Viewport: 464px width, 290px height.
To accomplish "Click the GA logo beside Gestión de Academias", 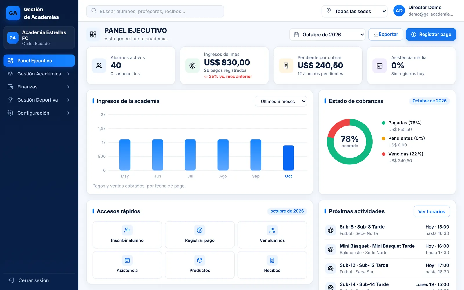I will (13, 13).
